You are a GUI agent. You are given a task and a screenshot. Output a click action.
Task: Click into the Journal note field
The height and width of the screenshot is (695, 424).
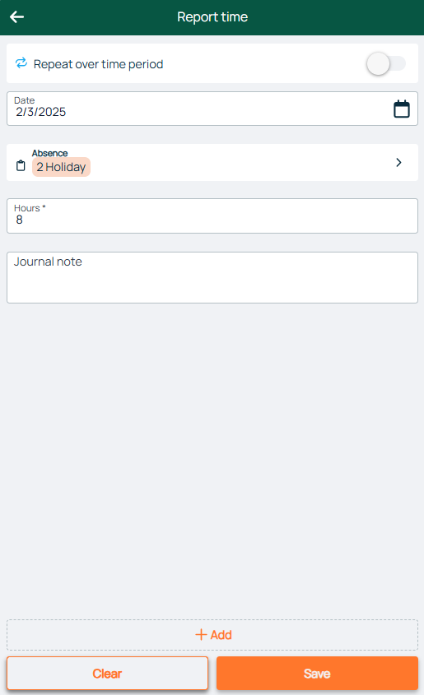tap(212, 277)
